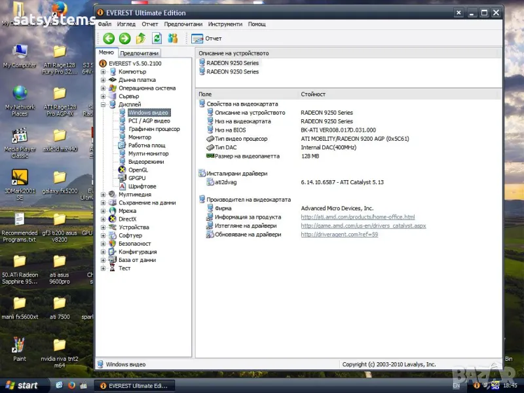The height and width of the screenshot is (393, 524).
Task: Click the Отчет report toolbar button
Action: coord(207,39)
